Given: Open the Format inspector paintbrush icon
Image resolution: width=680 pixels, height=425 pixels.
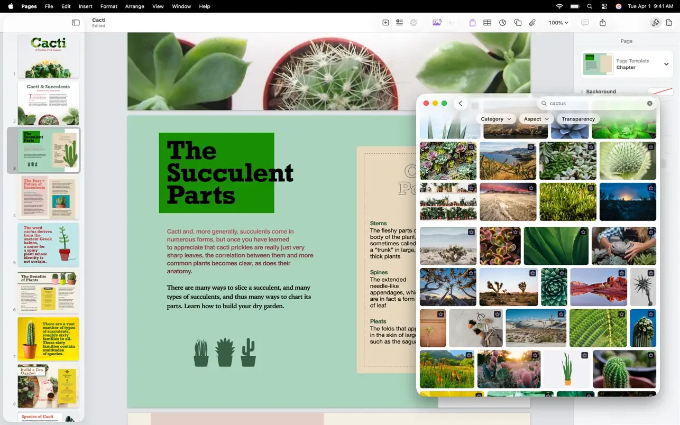Looking at the screenshot, I should 655,23.
